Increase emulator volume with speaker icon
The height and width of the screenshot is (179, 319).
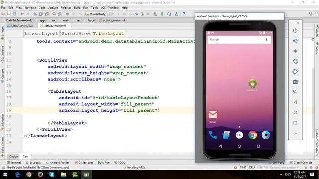(295, 41)
